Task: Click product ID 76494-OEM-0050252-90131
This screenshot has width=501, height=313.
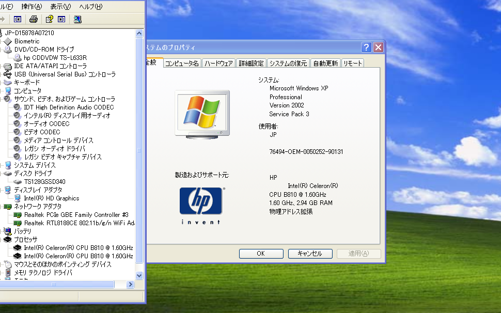Action: pos(306,152)
